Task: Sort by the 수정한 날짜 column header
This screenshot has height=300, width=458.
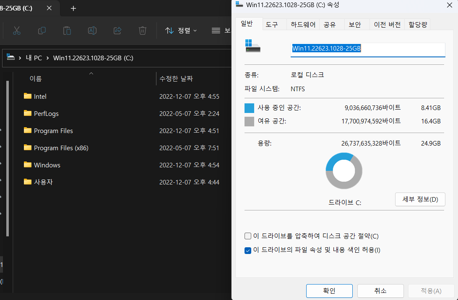Action: [x=176, y=79]
